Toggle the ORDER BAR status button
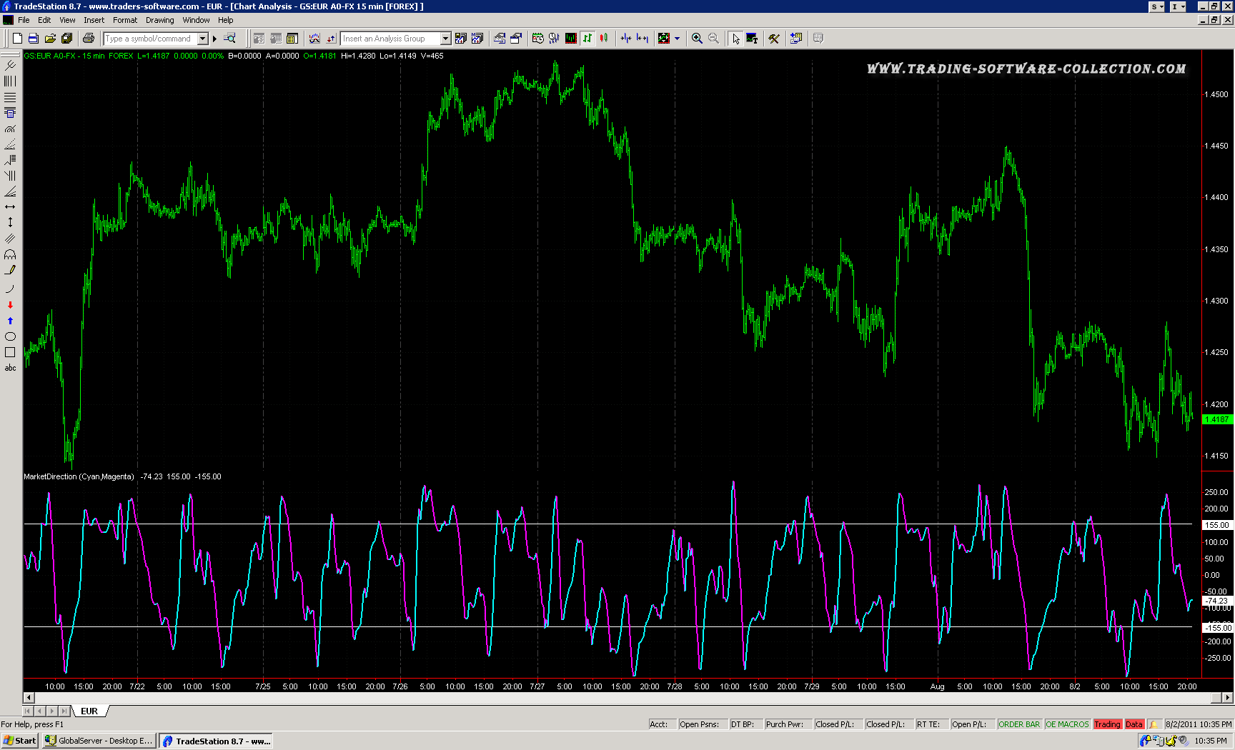 tap(1018, 724)
